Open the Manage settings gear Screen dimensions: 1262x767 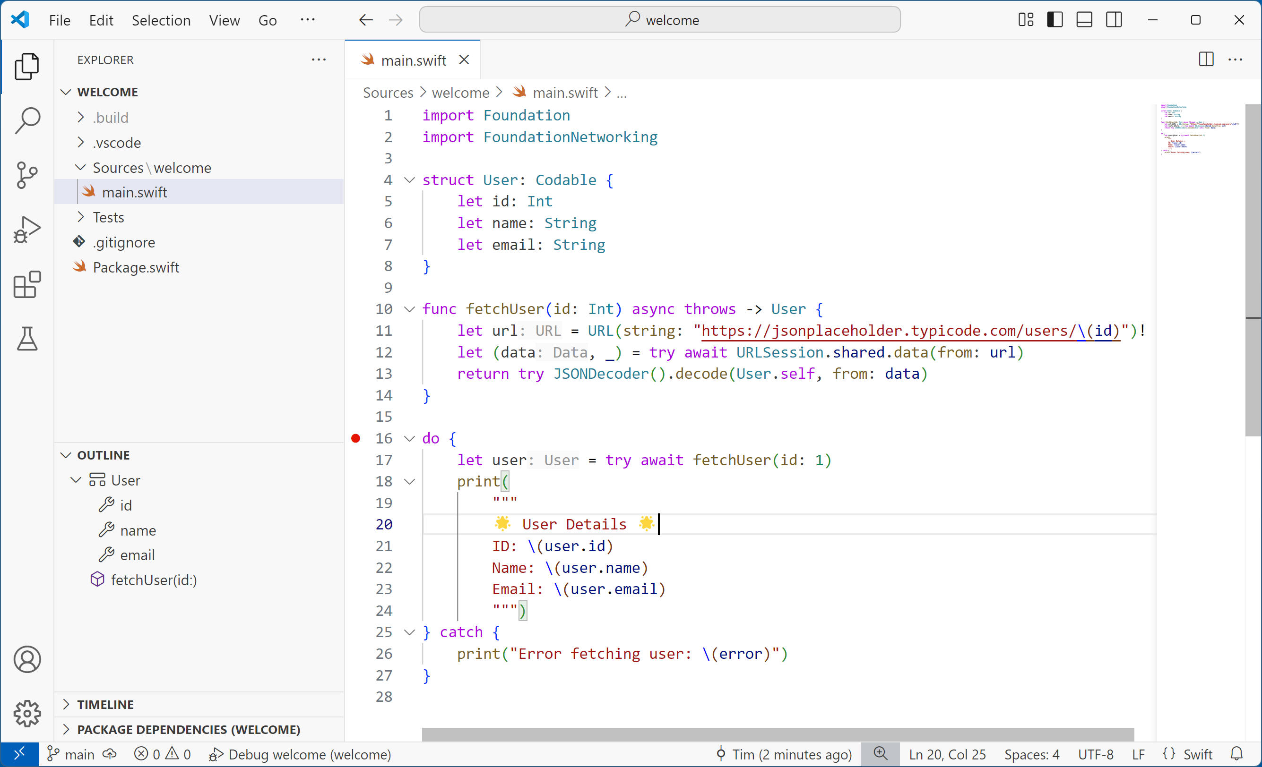point(26,714)
